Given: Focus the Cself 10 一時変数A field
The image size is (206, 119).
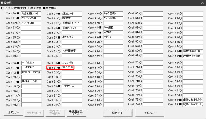Looking at the screenshot, I should coord(31,63).
